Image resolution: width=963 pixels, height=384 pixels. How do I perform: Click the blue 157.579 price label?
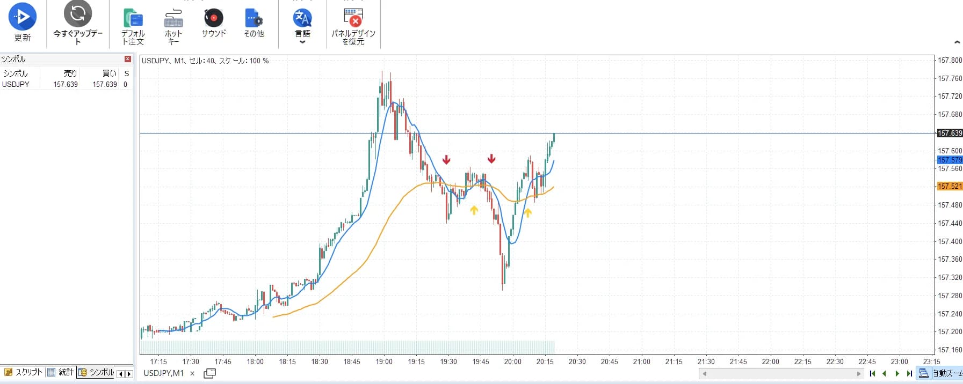950,160
